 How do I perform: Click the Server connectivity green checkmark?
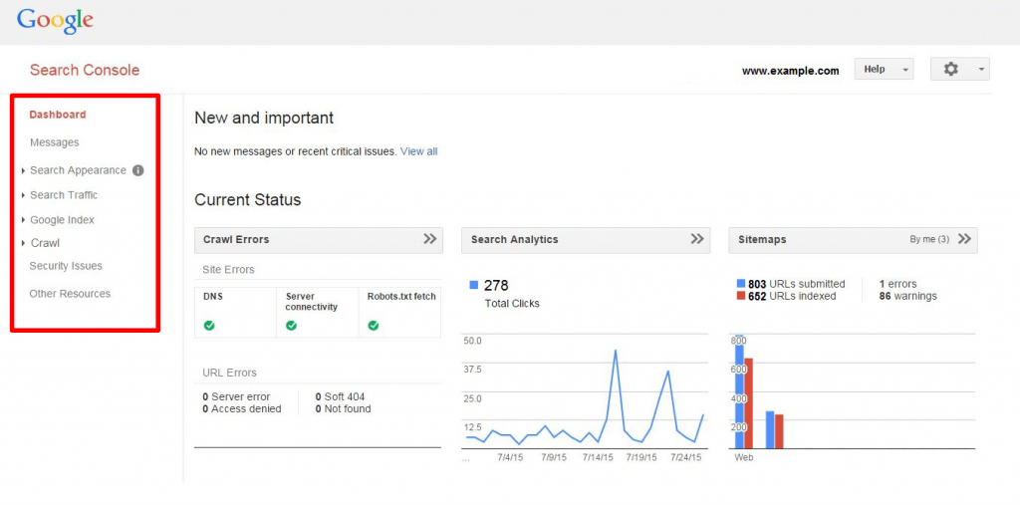[x=292, y=326]
